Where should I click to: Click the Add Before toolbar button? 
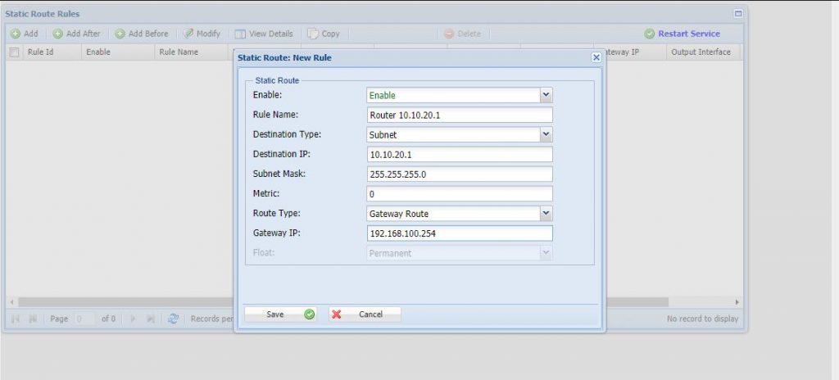142,34
